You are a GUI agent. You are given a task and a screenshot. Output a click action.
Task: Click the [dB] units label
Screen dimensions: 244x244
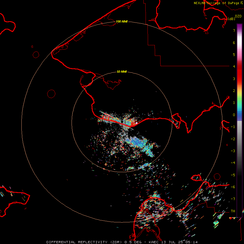click(232, 19)
